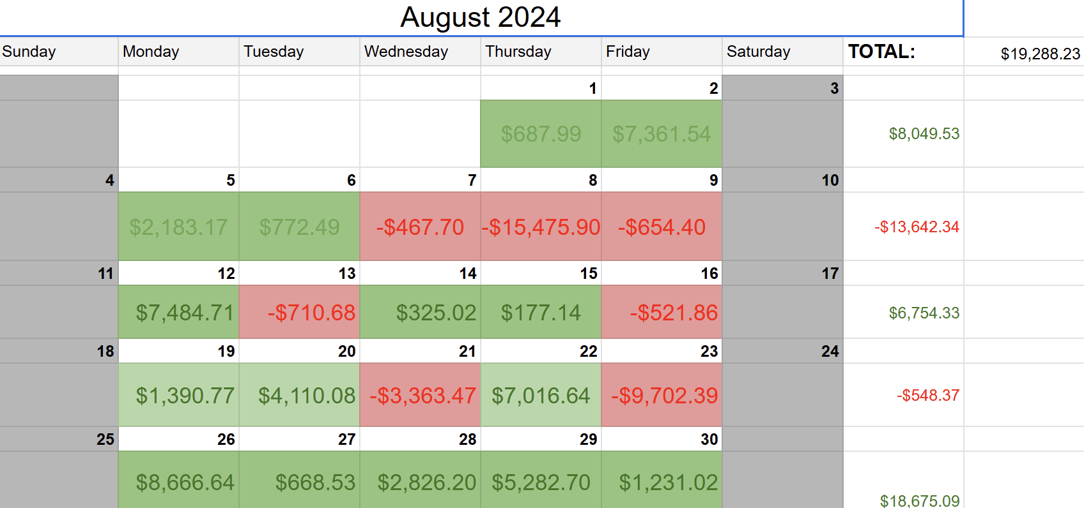Select the -$15,475.90 loss cell
This screenshot has width=1084, height=508.
pyautogui.click(x=541, y=227)
